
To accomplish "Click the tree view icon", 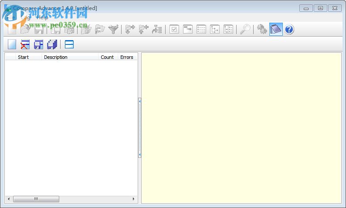I will point(215,29).
